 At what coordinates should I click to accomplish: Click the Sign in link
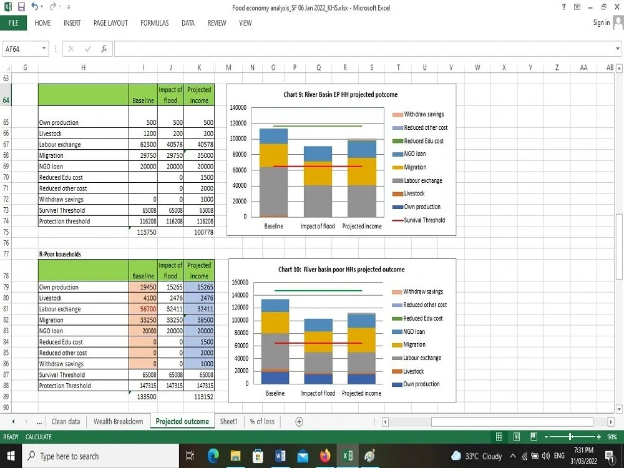(601, 22)
